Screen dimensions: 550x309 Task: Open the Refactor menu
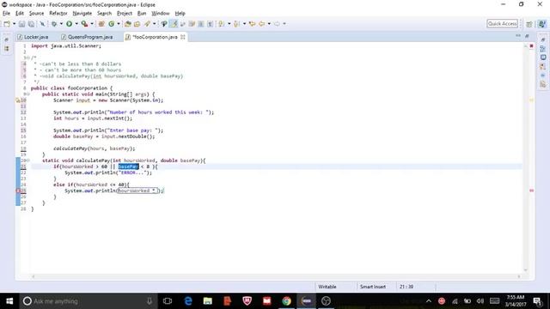pos(58,14)
